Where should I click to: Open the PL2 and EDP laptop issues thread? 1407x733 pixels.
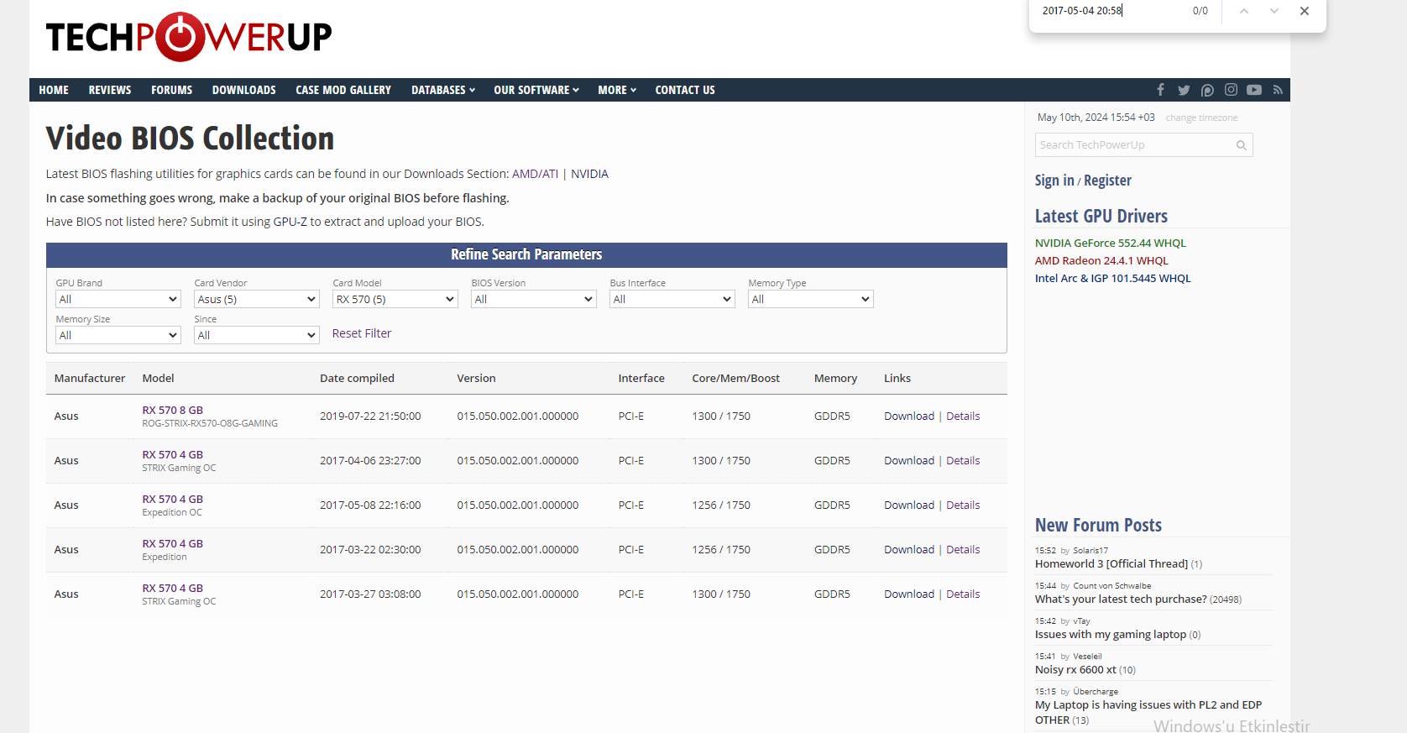[1148, 712]
